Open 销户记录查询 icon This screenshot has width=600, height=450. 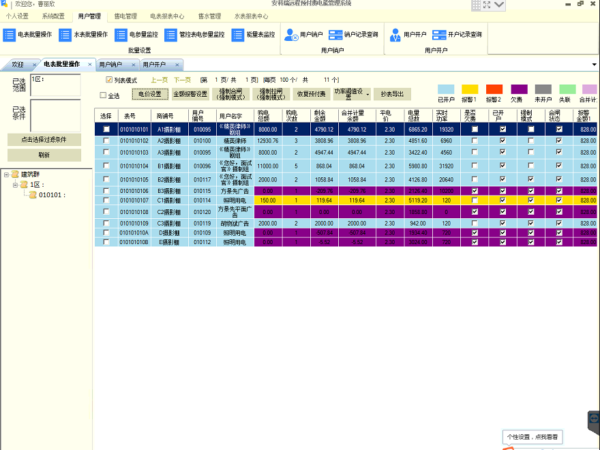tap(335, 35)
